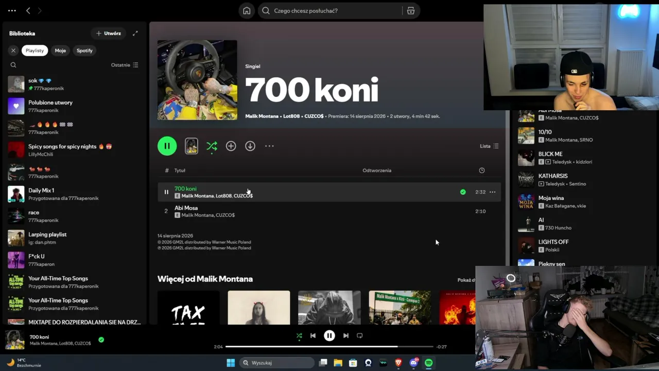Create new item with Utwórz button

click(x=108, y=33)
